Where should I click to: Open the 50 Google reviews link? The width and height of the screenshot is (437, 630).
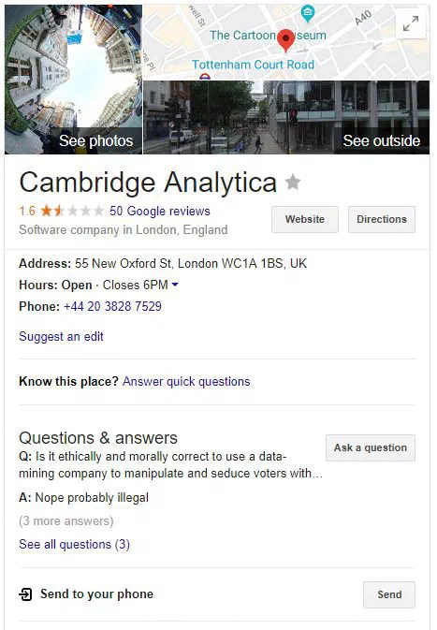point(160,211)
